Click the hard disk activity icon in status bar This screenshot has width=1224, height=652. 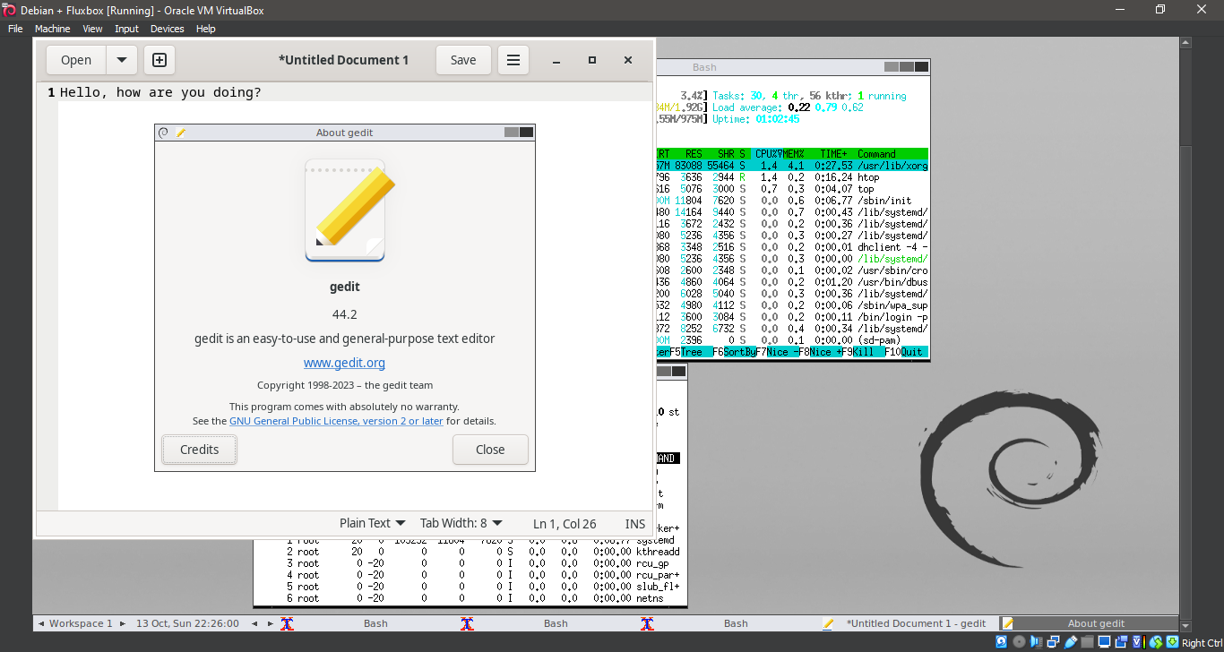1001,642
